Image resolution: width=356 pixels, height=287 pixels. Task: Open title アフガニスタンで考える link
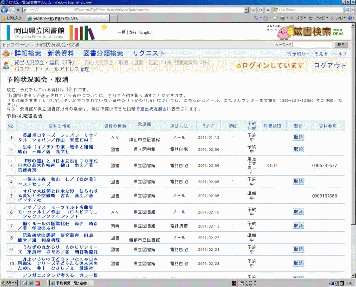coord(60,275)
